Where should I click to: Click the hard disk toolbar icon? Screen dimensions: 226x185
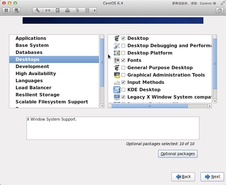tap(58, 11)
